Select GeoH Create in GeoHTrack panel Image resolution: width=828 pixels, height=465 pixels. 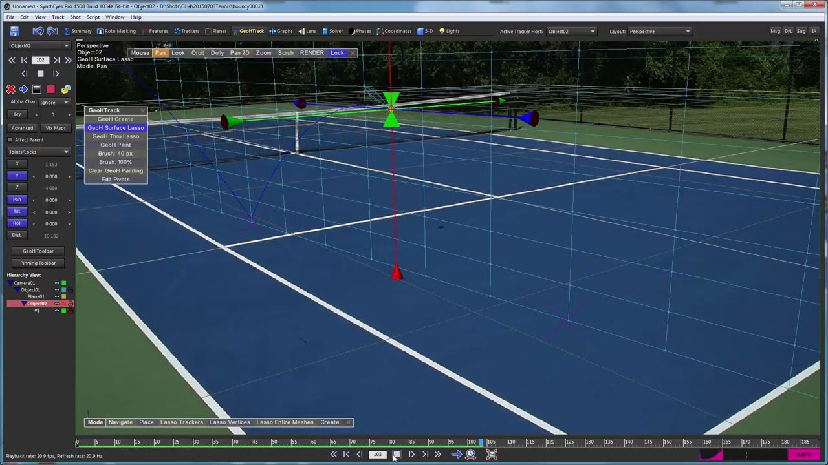pos(116,119)
